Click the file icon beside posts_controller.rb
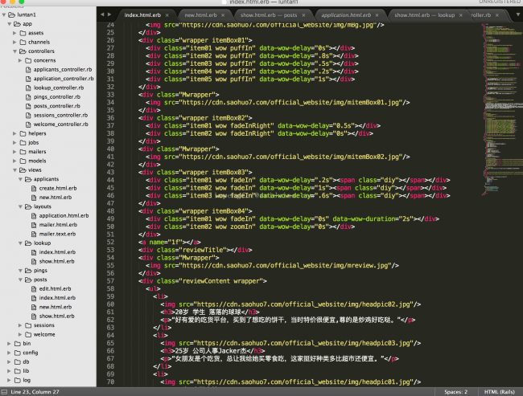523x396 pixels. (x=28, y=106)
